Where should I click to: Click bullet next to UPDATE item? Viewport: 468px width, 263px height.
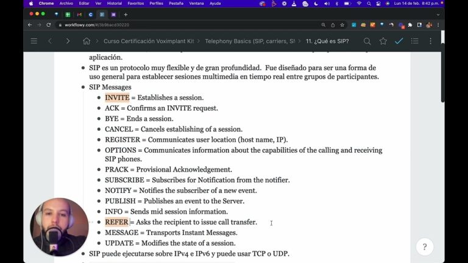tap(99, 244)
